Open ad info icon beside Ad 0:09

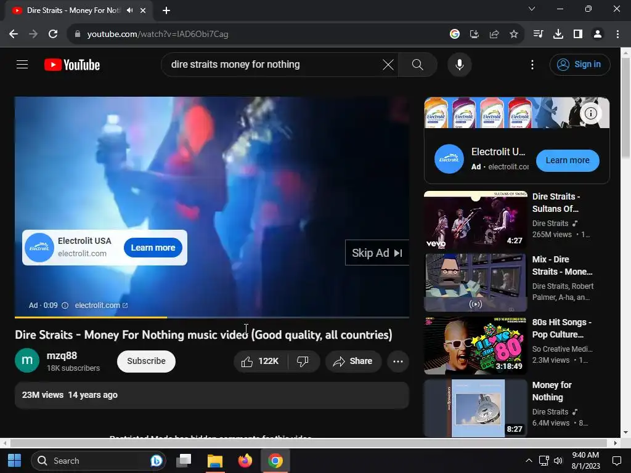(65, 305)
